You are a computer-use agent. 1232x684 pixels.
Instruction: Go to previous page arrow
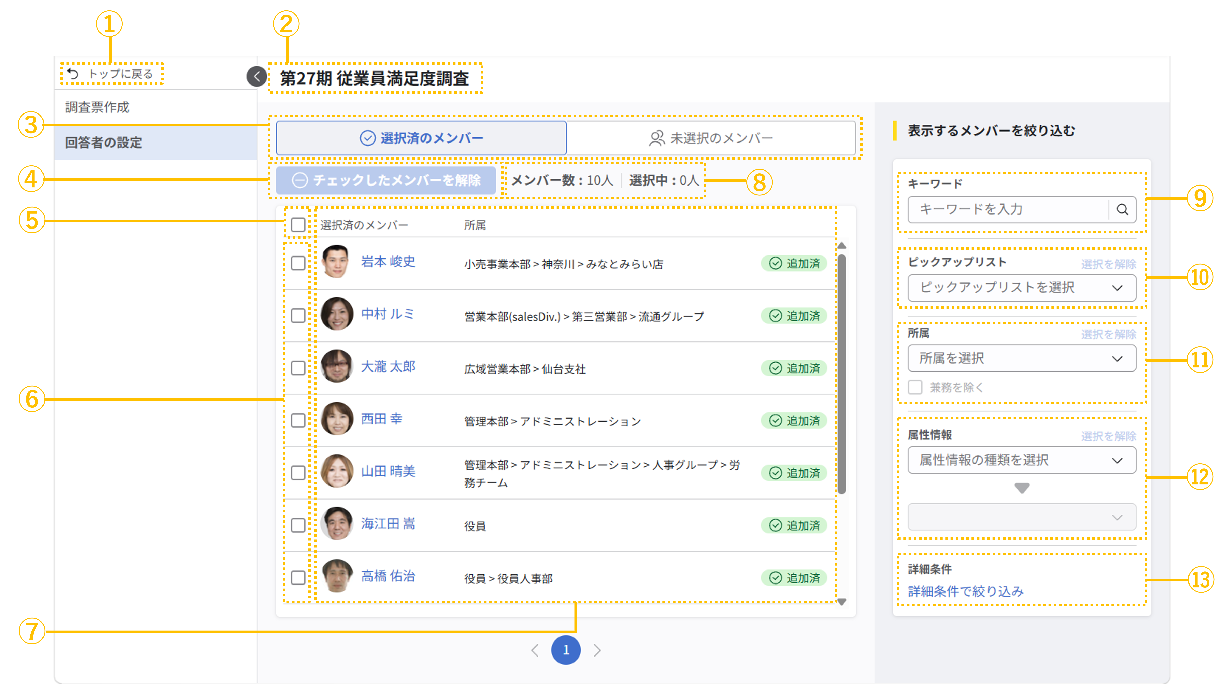[535, 650]
